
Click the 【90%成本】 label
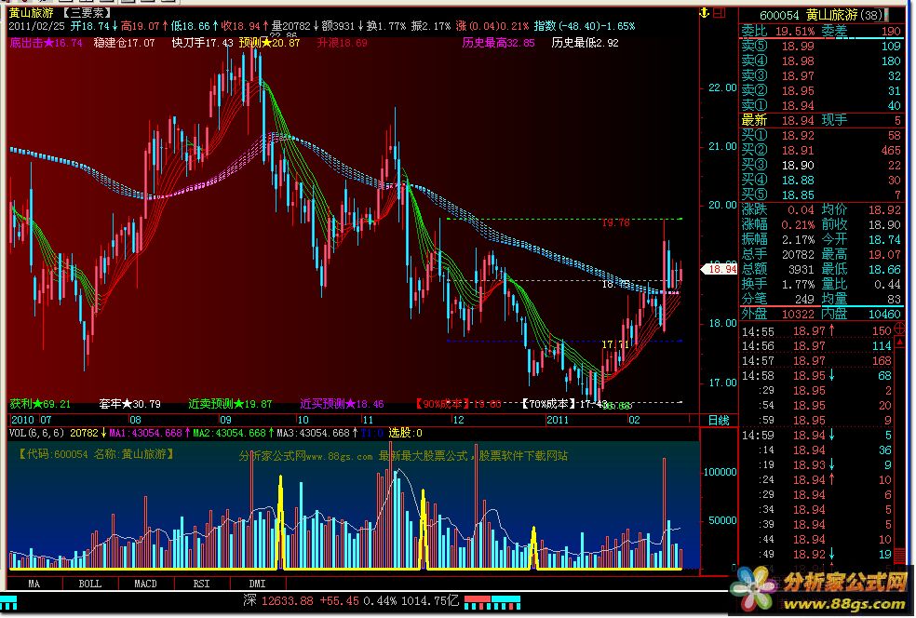point(442,404)
